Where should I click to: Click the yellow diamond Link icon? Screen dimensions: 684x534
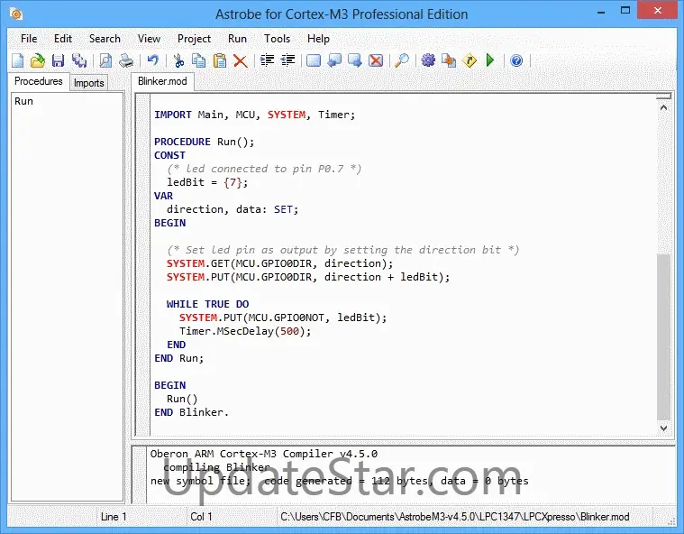[470, 60]
